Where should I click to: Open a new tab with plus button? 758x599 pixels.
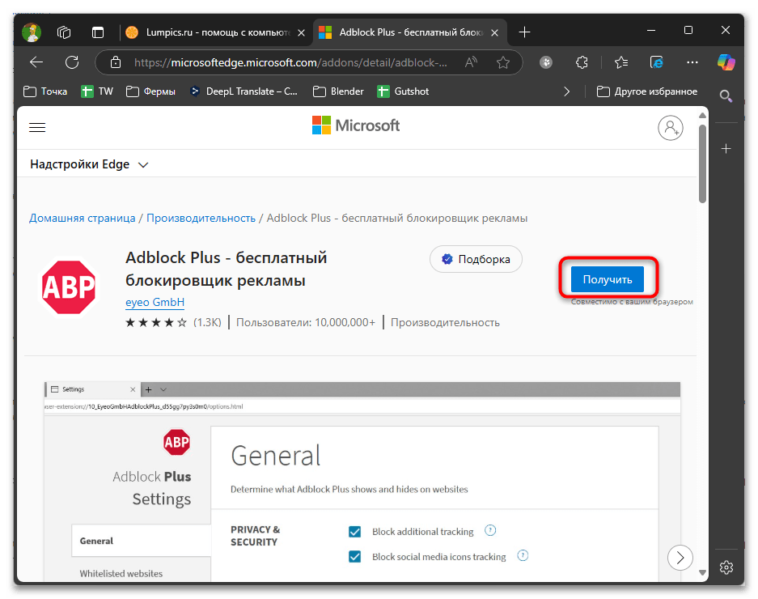[524, 32]
